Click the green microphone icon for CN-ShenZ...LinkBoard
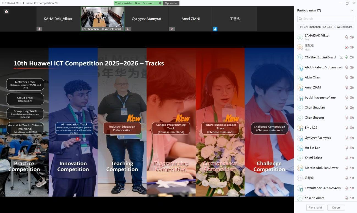The width and height of the screenshot is (357, 213). tap(347, 57)
